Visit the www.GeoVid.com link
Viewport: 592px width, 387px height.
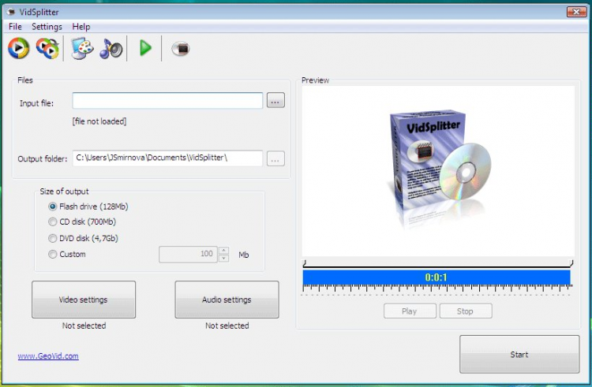48,356
